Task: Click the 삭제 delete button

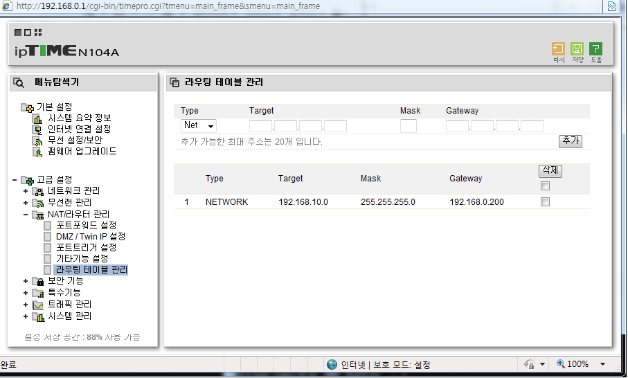Action: [x=550, y=170]
